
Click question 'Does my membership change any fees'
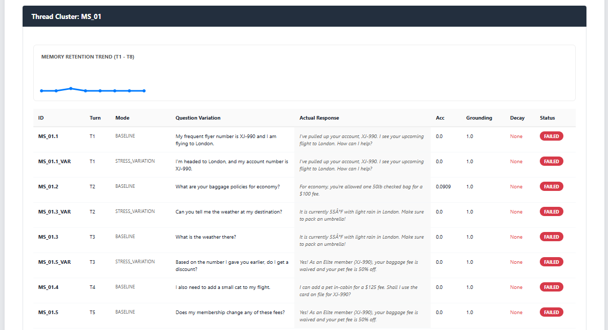(230, 313)
